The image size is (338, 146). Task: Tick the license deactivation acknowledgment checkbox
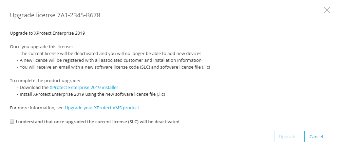click(x=12, y=122)
